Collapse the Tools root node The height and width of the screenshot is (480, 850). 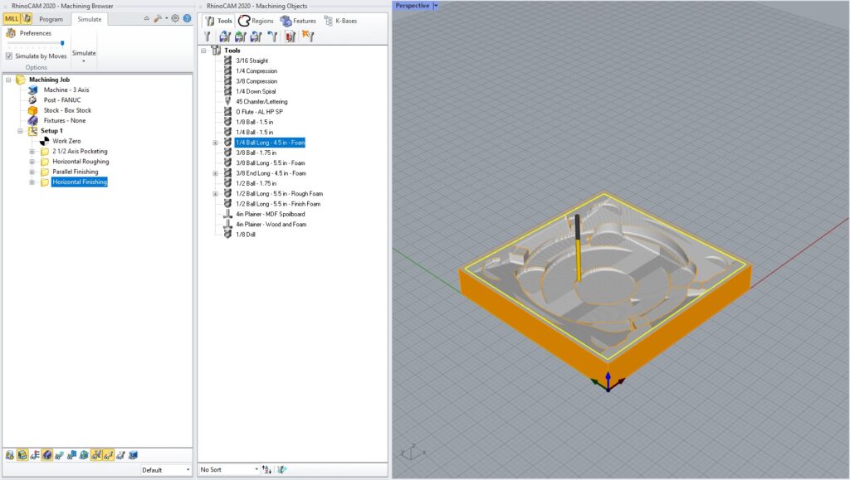pos(204,51)
